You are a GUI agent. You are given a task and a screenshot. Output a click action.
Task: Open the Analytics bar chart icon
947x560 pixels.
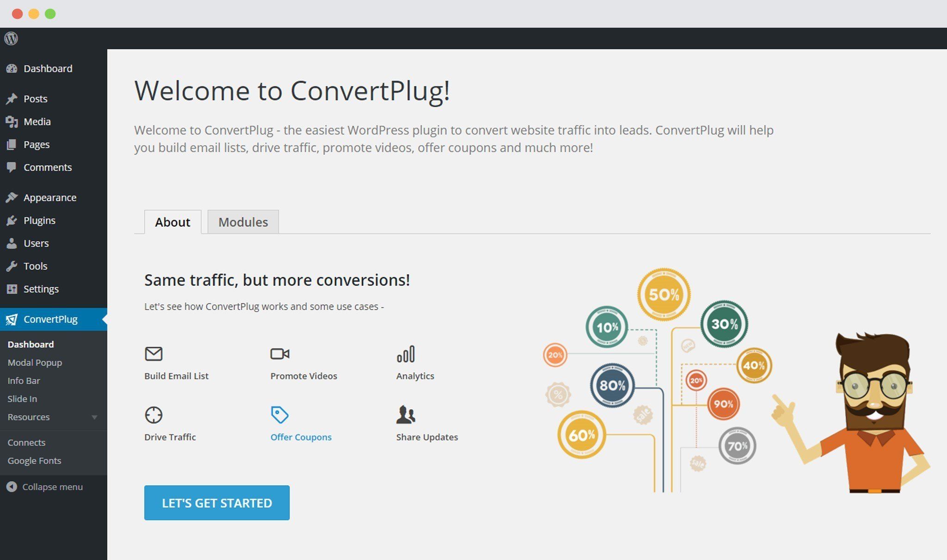(406, 354)
